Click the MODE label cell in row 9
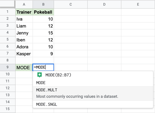The image size is (155, 113). click(x=24, y=68)
